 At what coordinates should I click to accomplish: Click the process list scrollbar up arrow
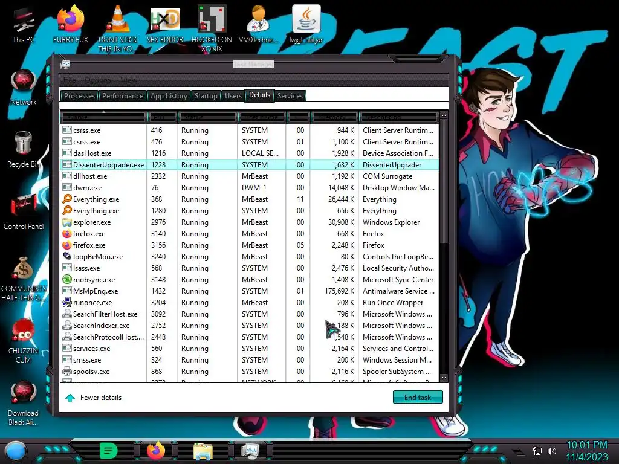444,115
